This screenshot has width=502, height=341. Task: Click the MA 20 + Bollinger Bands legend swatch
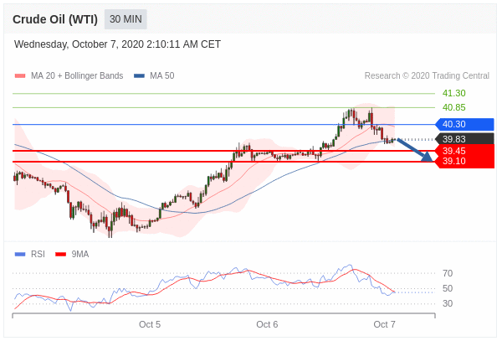tap(20, 76)
